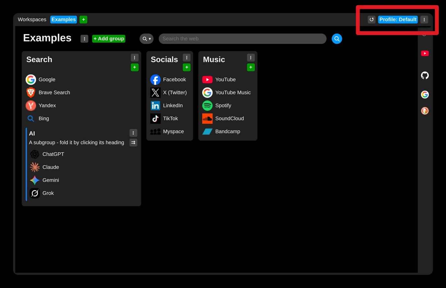Switch to the Examples workspace tab
Image resolution: width=446 pixels, height=288 pixels.
64,19
